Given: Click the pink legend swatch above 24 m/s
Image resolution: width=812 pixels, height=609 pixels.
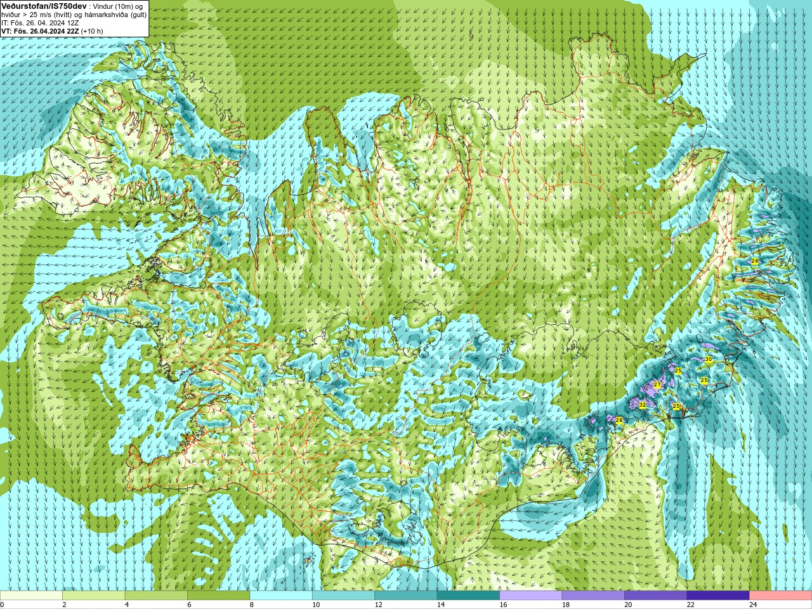Looking at the screenshot, I should click(x=780, y=596).
